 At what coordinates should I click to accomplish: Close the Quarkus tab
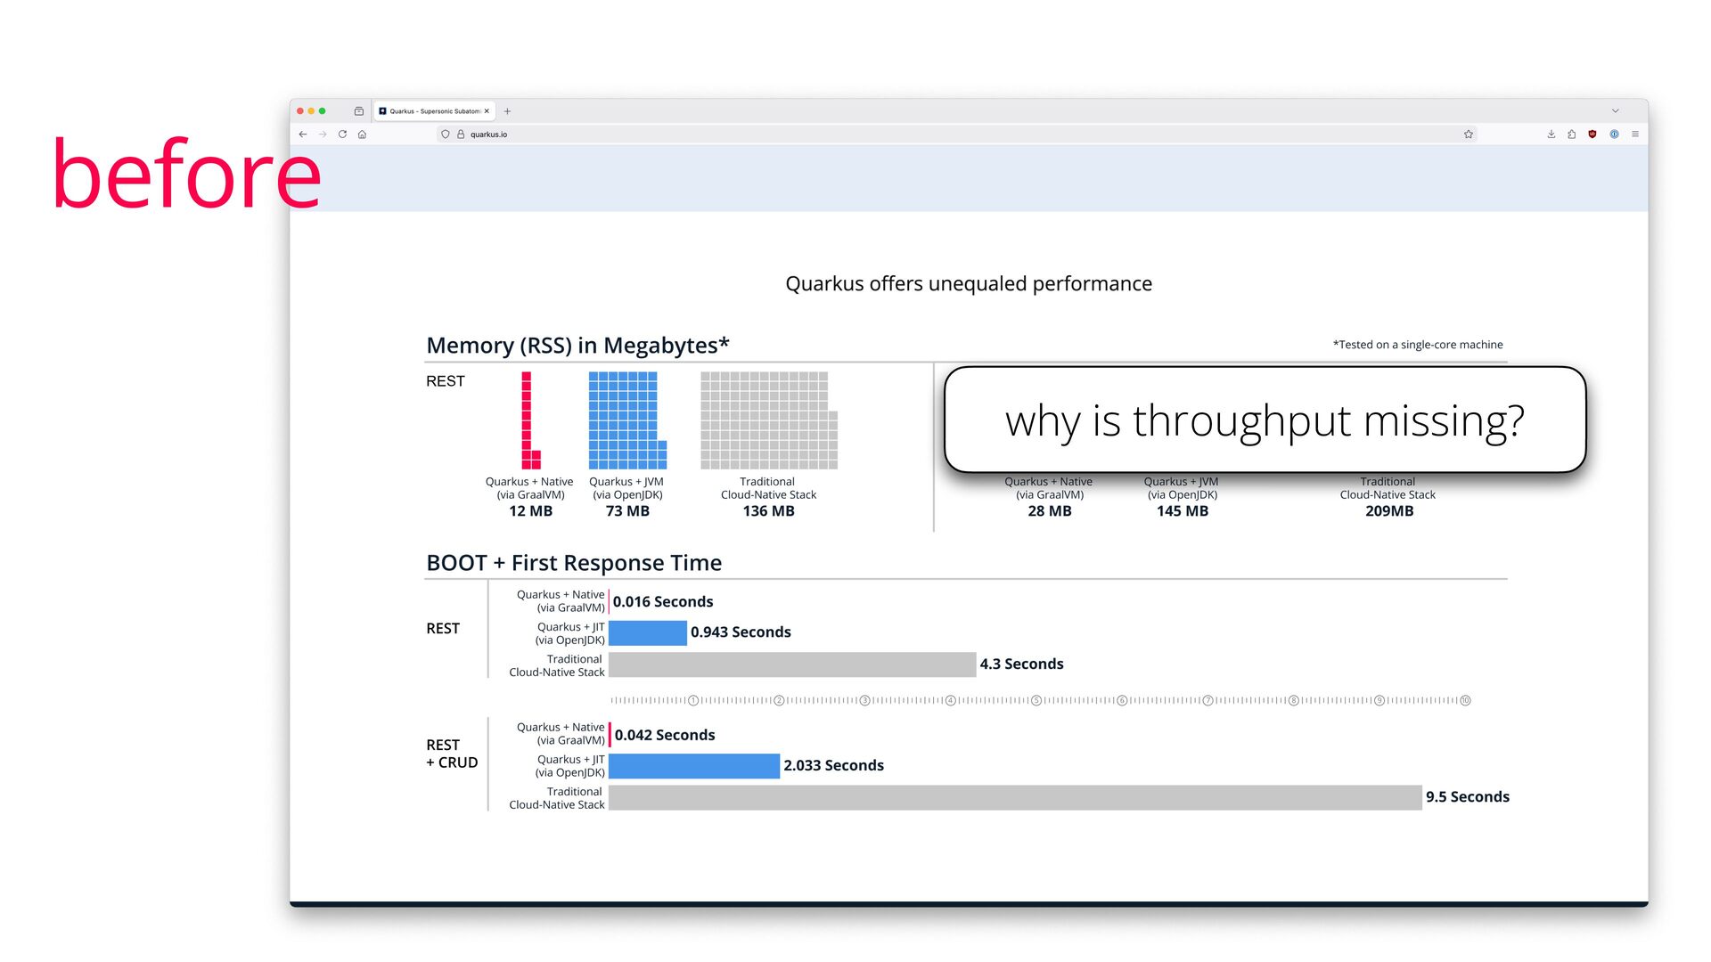[x=487, y=111]
